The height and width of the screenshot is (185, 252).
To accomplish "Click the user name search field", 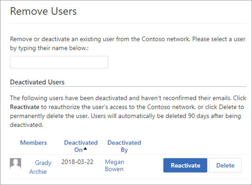I will [59, 62].
